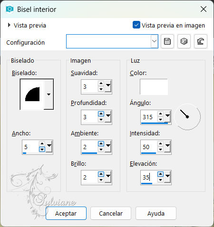214x227 pixels.
Task: Click the Aceptar button
Action: point(66,213)
